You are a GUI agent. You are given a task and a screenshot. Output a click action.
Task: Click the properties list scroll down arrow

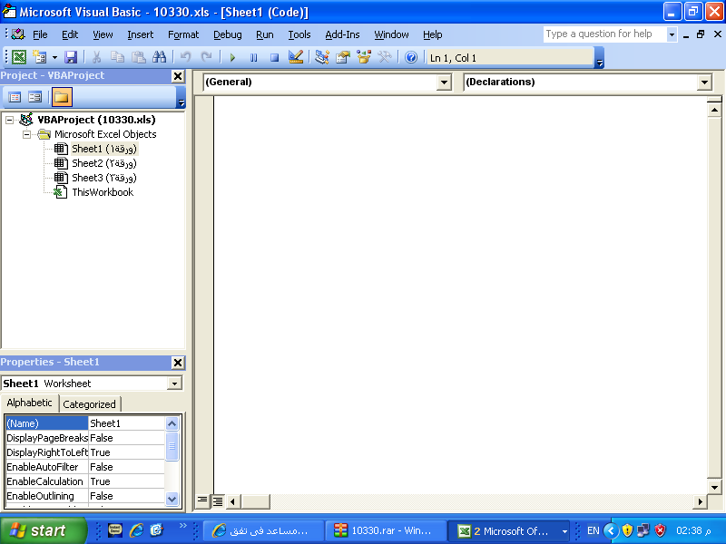(172, 499)
